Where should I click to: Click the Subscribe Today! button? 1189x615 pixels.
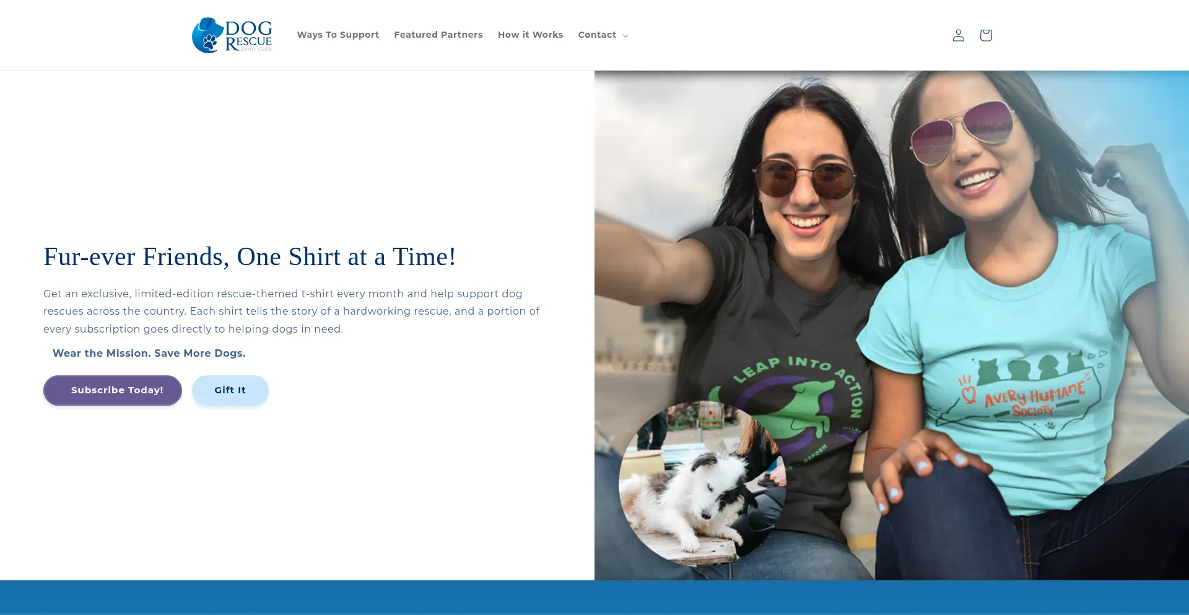(x=113, y=390)
